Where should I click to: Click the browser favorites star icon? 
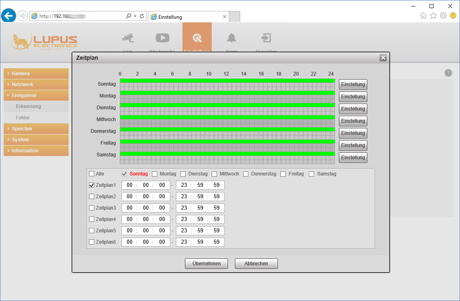tap(433, 16)
